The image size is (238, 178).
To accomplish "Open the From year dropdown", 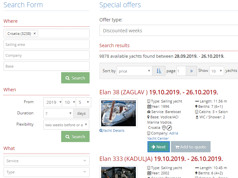I will coord(53,102).
